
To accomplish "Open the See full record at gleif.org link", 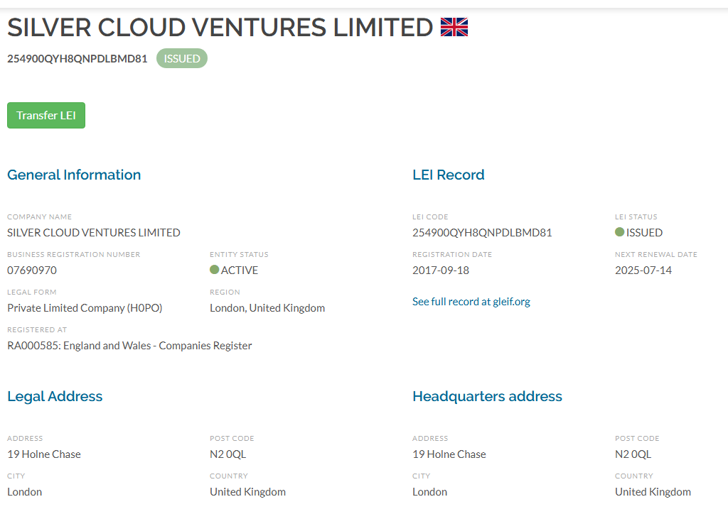I will point(471,302).
